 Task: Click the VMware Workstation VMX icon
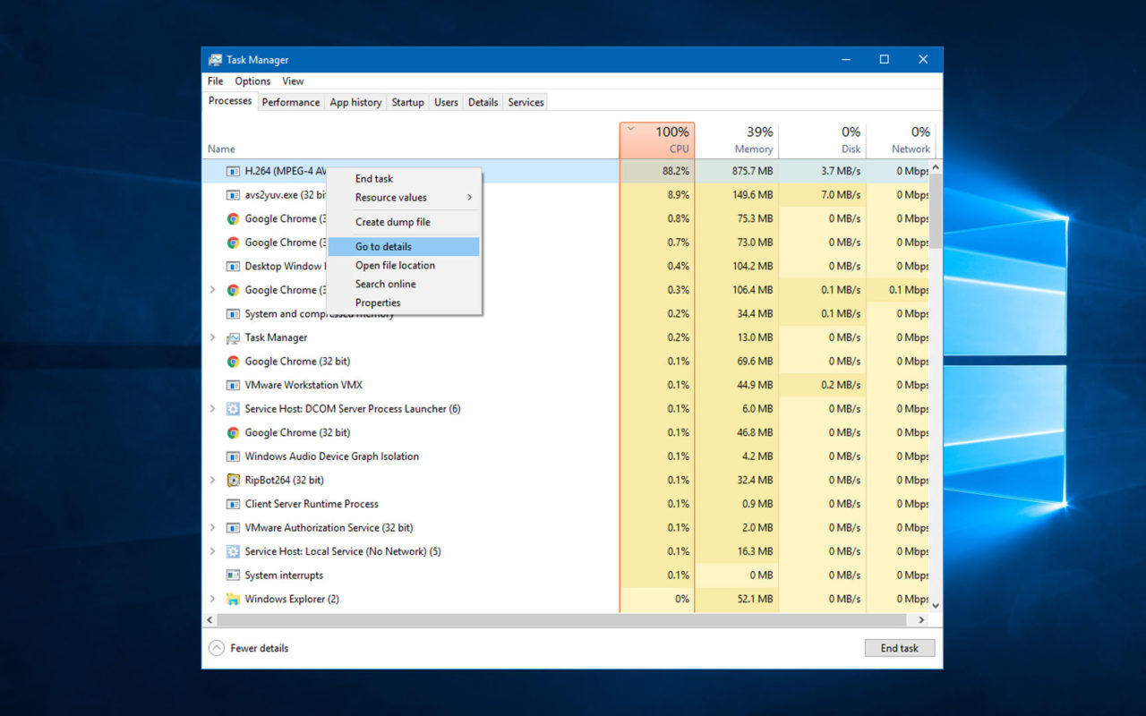(x=233, y=386)
